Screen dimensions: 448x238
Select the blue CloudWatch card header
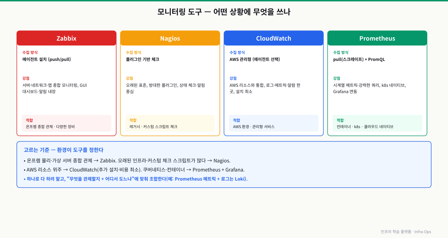coord(274,38)
